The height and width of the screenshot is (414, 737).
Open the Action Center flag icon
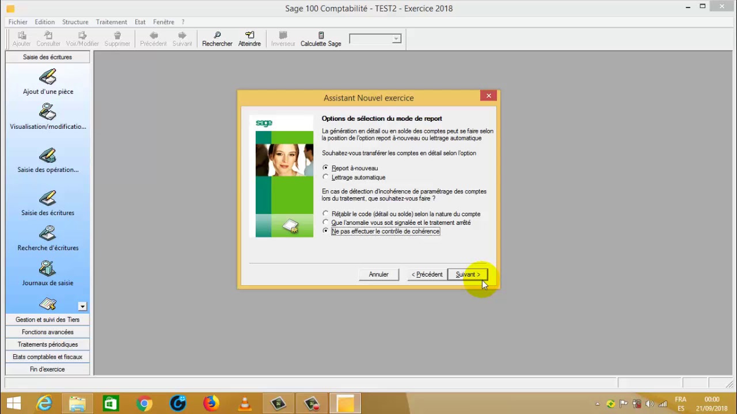click(x=624, y=404)
